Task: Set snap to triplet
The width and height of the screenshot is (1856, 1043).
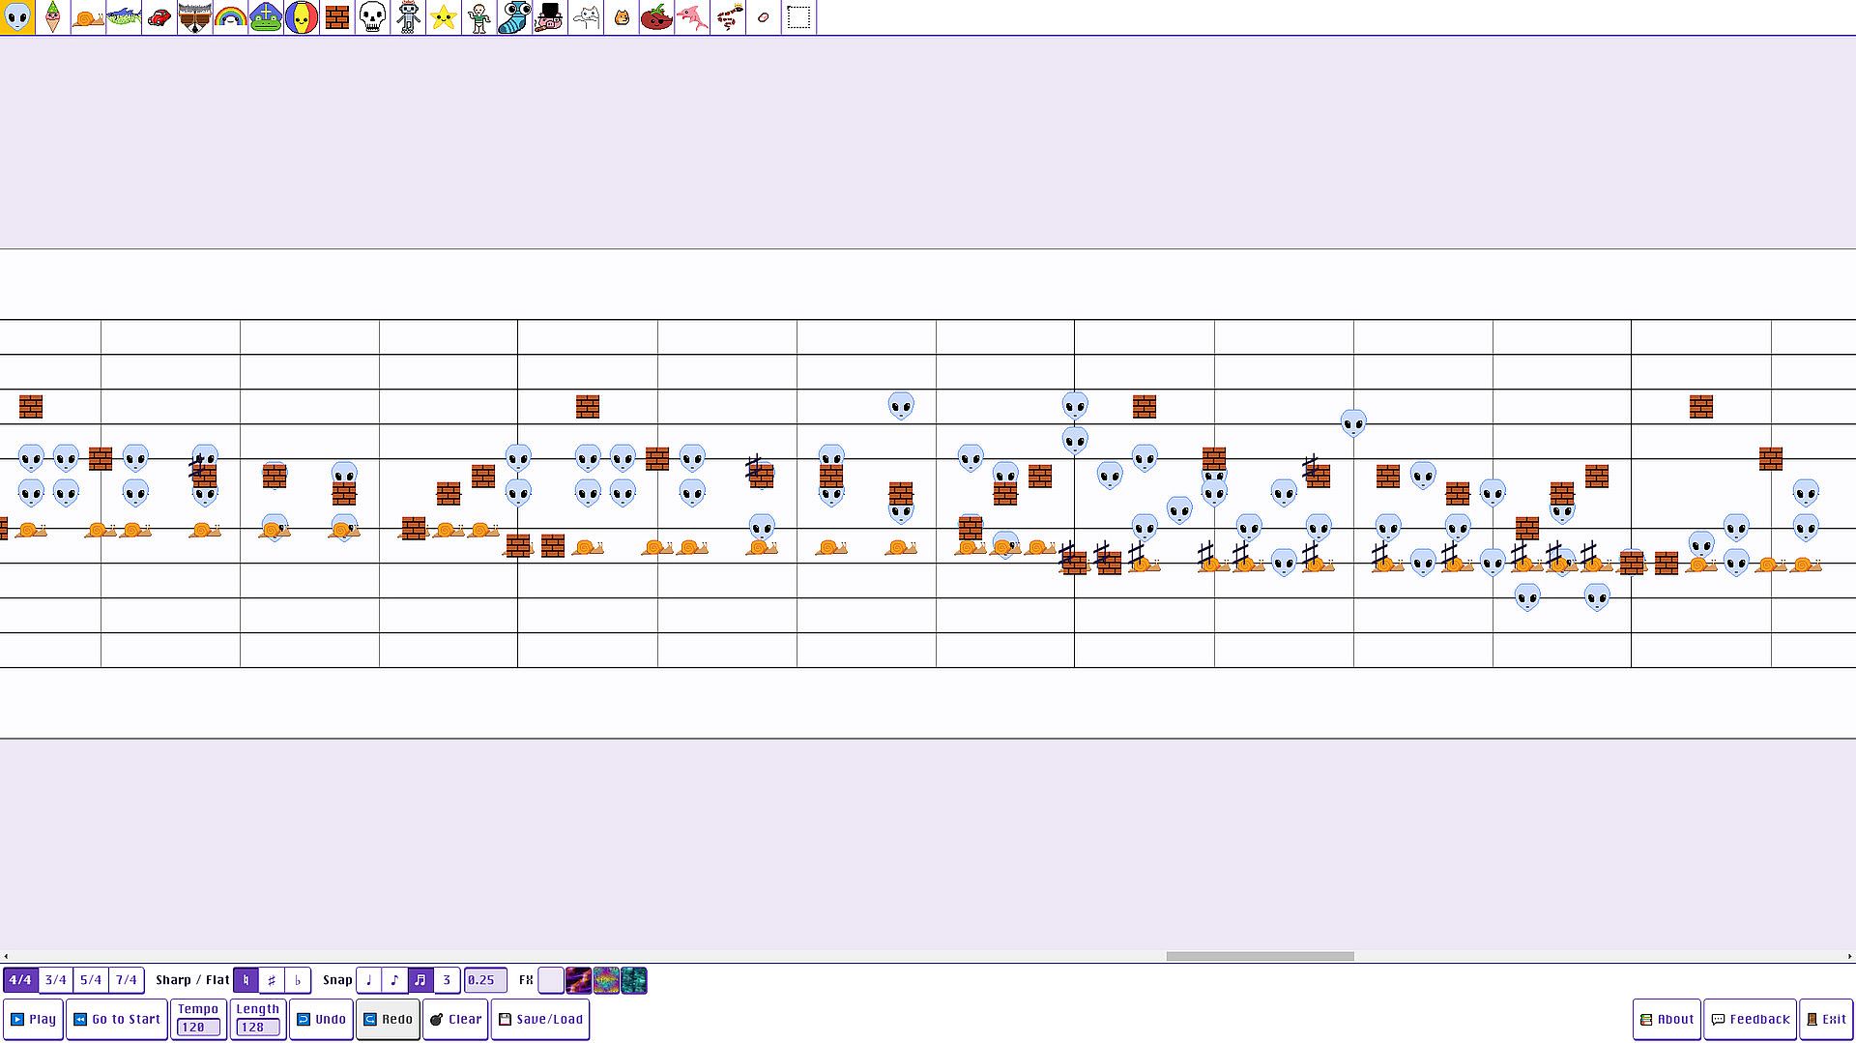Action: (x=447, y=980)
